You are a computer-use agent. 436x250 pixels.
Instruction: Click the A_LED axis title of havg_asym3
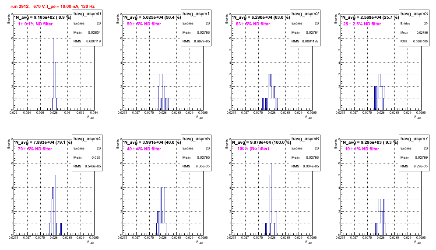click(418, 117)
